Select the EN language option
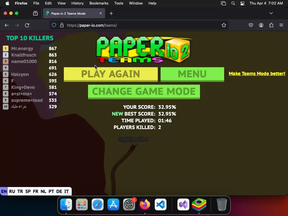 click(x=4, y=191)
